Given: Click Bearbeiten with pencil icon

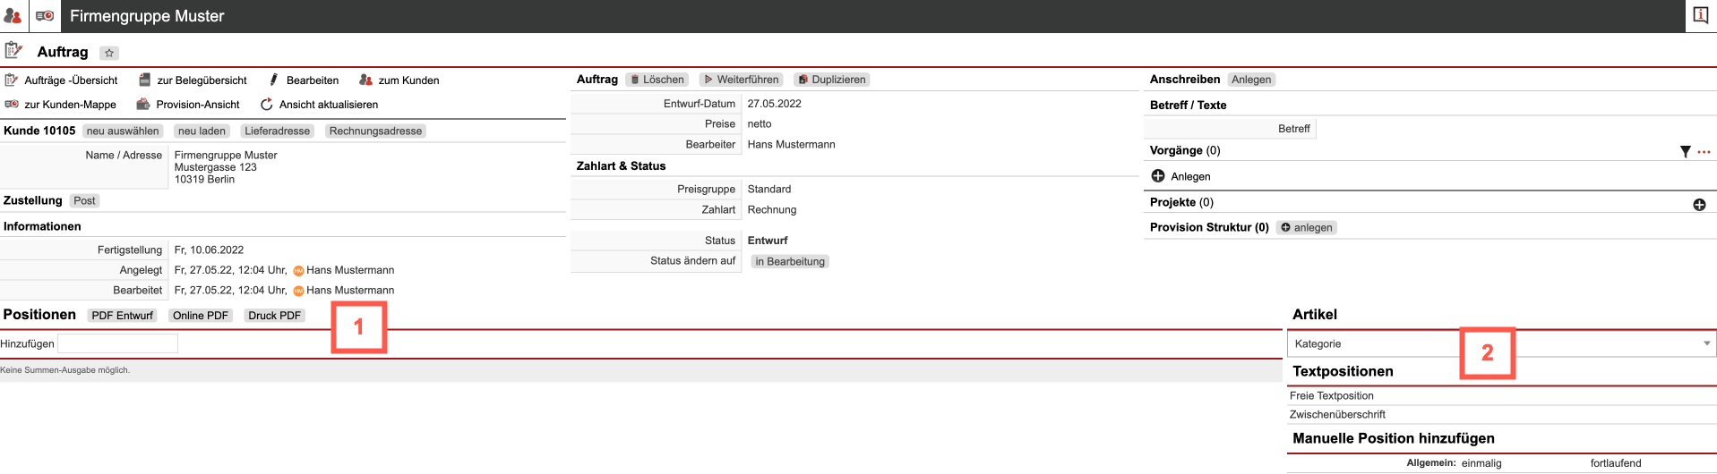Looking at the screenshot, I should click(x=304, y=80).
